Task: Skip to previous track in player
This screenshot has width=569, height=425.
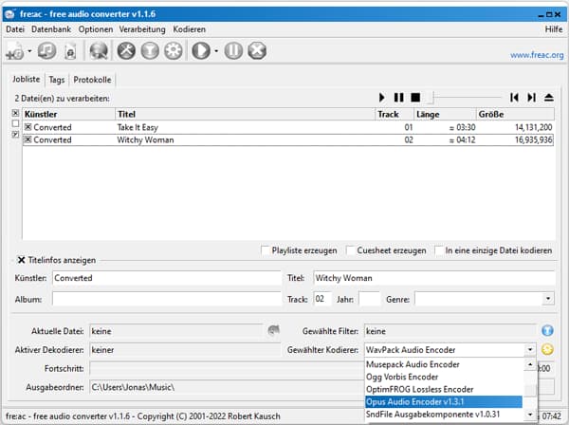Action: [x=514, y=98]
